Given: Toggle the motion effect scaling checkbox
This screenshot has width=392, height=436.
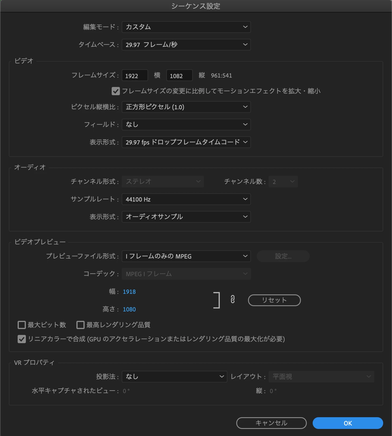Looking at the screenshot, I should click(x=116, y=91).
